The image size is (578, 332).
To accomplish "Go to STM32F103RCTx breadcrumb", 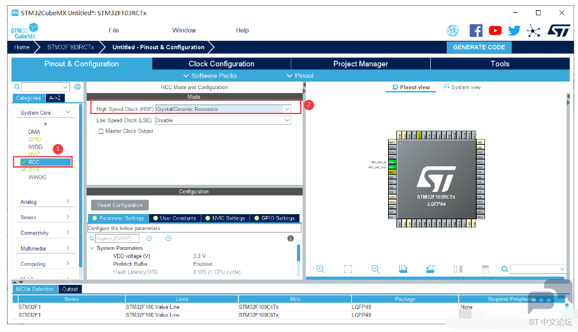I will [70, 47].
